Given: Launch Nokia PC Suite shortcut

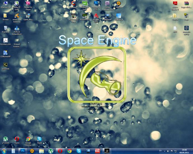Looking at the screenshot, I should 17,6.
